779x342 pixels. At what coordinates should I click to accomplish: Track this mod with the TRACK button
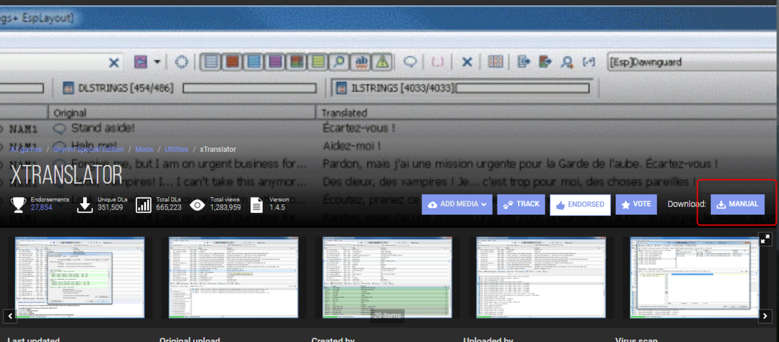(x=521, y=204)
